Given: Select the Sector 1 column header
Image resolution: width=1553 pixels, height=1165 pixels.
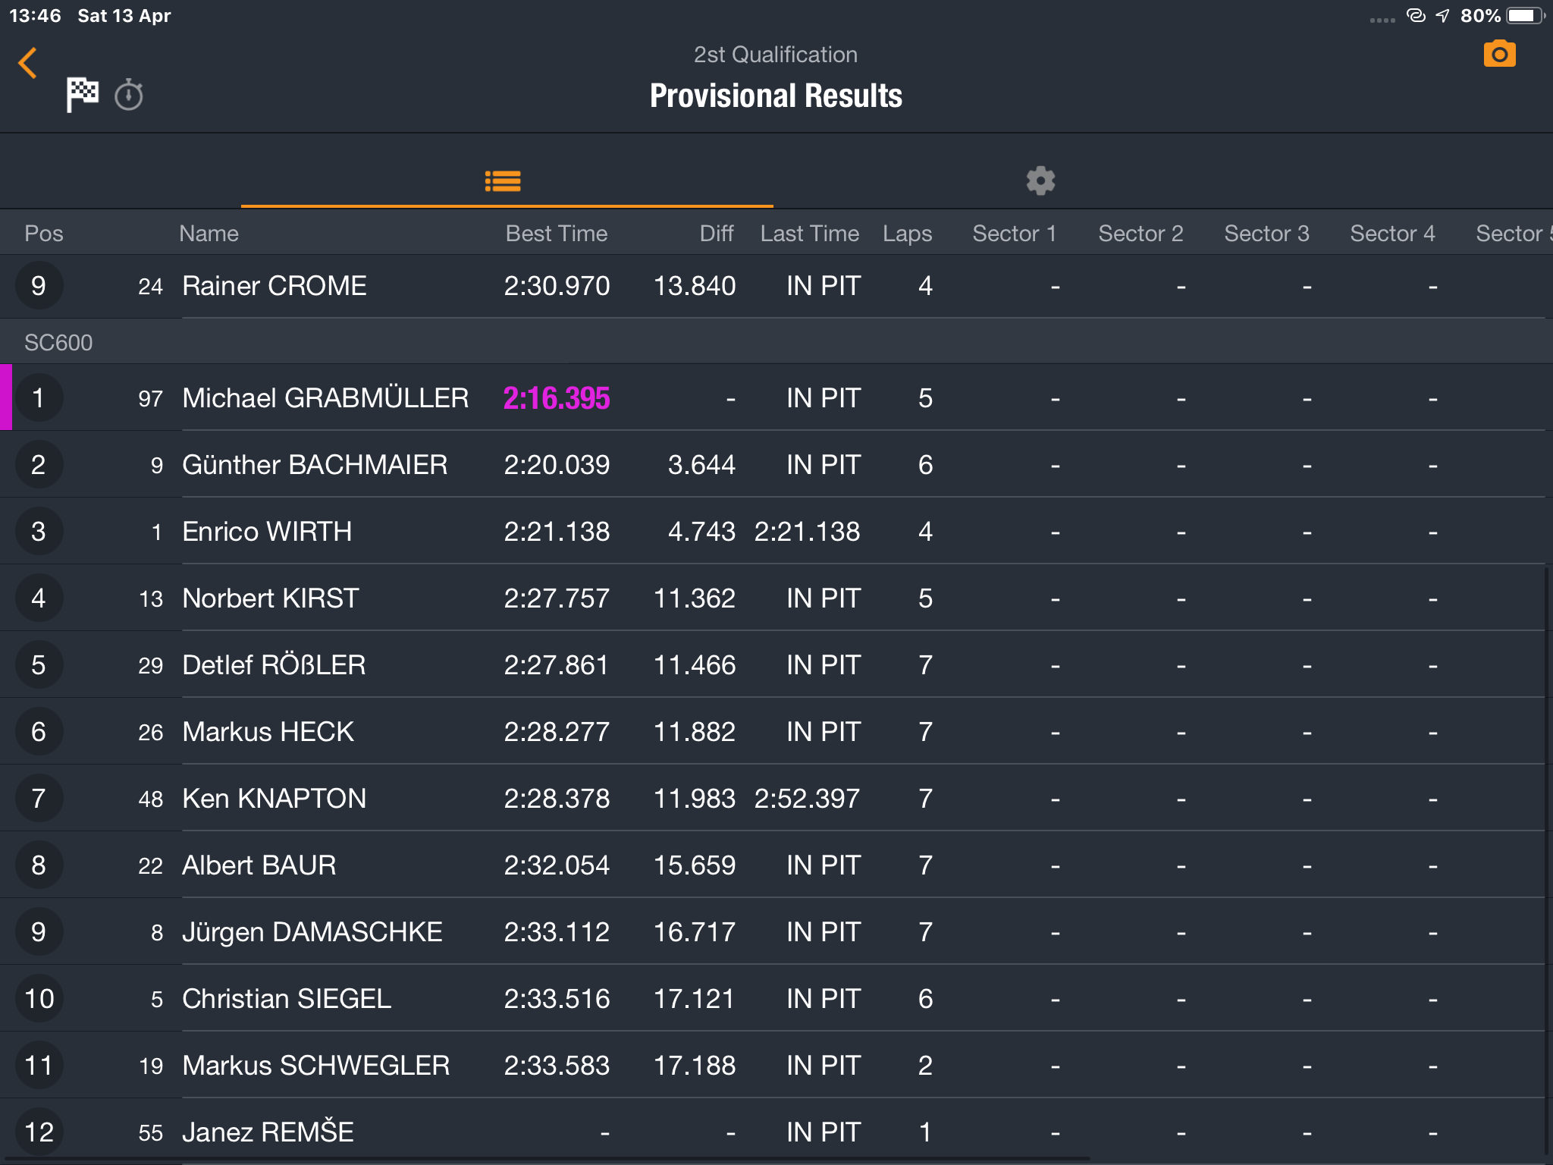Looking at the screenshot, I should (1015, 234).
